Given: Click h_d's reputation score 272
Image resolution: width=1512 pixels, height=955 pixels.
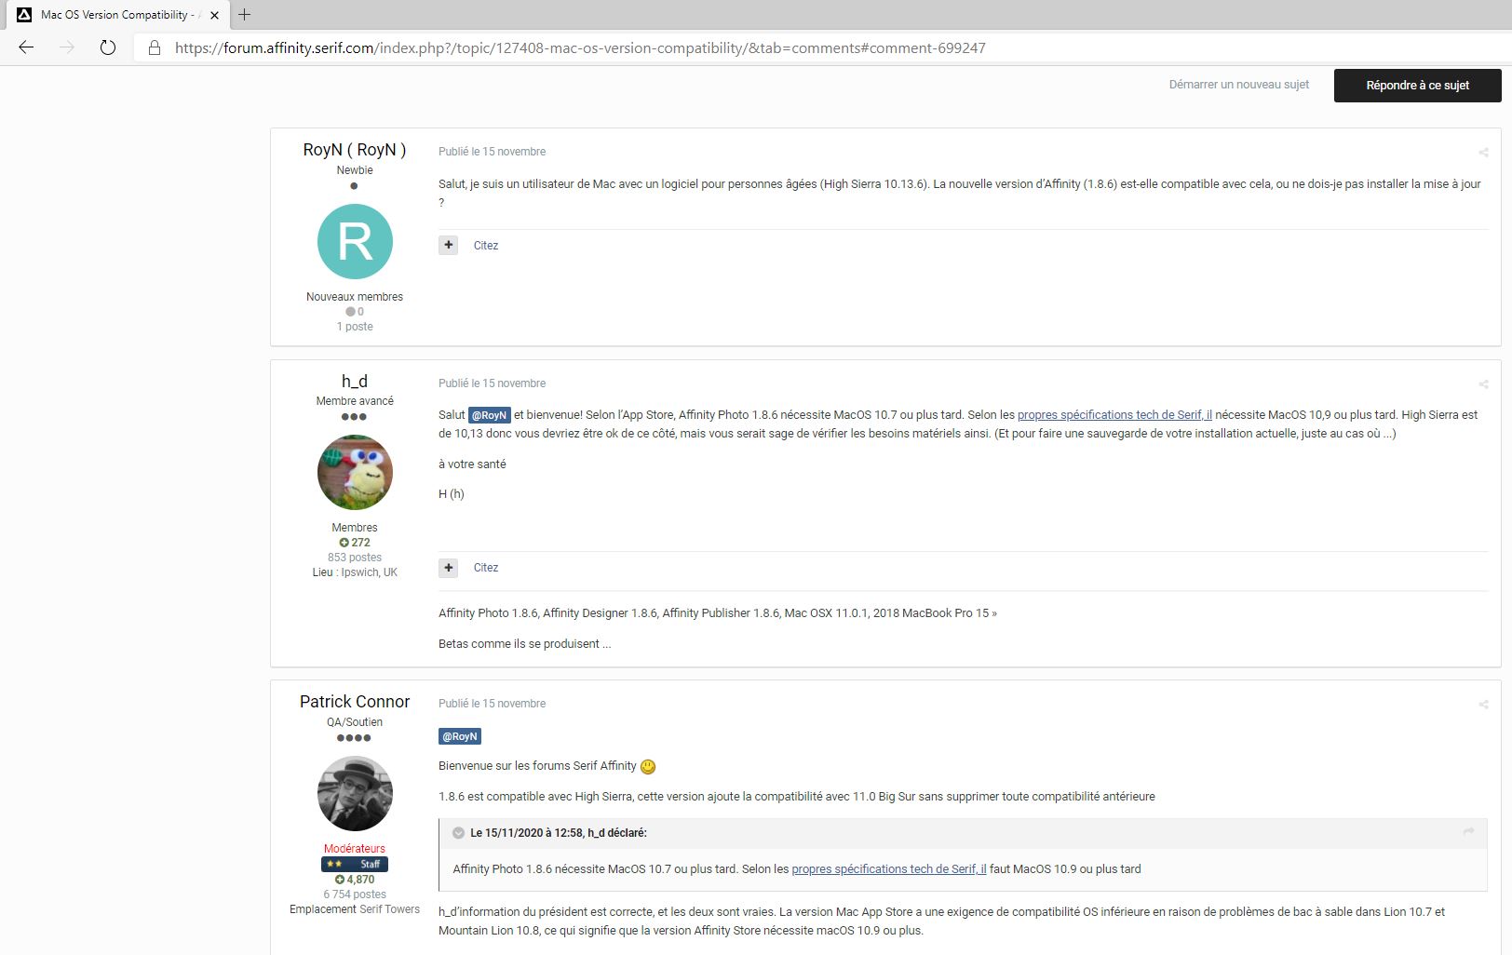Looking at the screenshot, I should tap(355, 543).
